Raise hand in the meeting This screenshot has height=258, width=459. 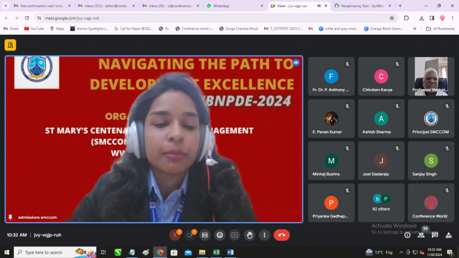pyautogui.click(x=249, y=235)
